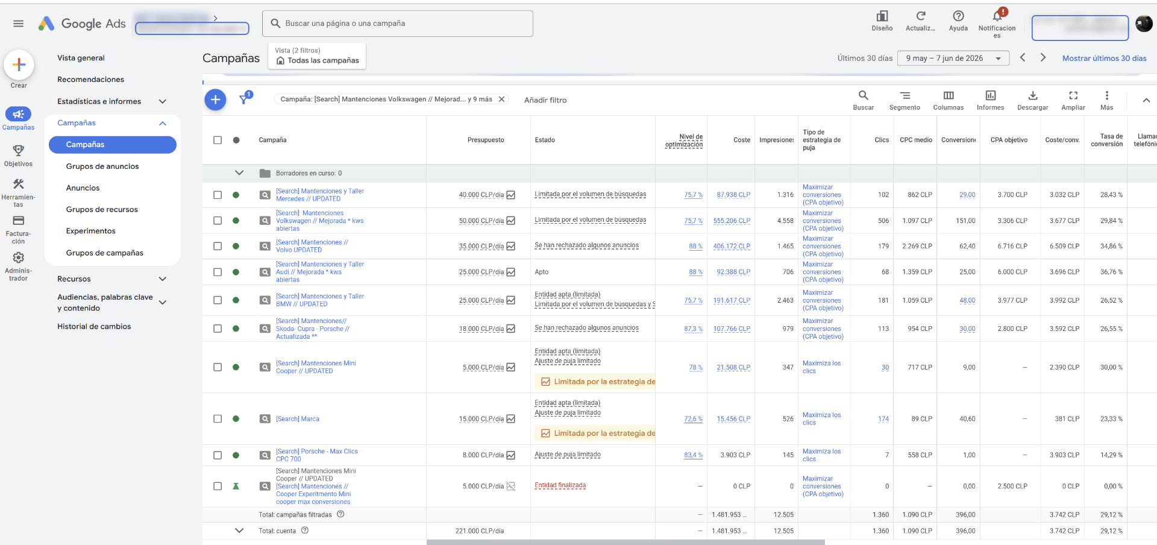
Task: Edit budget icon for [Search] Marca
Action: 511,419
